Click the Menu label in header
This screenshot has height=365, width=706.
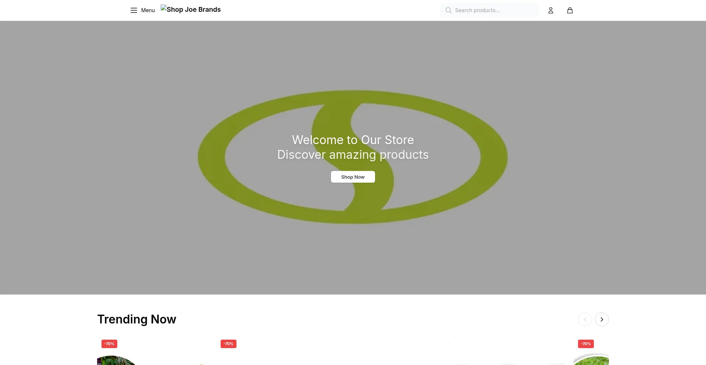tap(148, 10)
